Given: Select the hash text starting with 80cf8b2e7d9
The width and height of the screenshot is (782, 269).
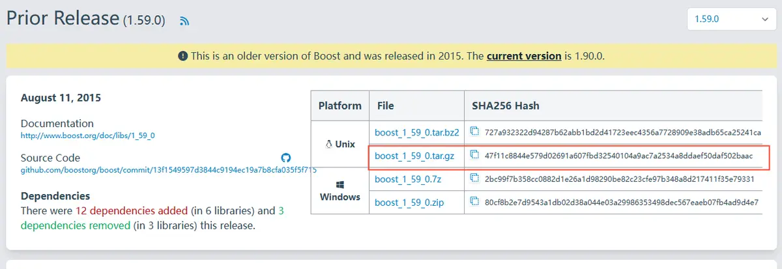Looking at the screenshot, I should (x=622, y=203).
